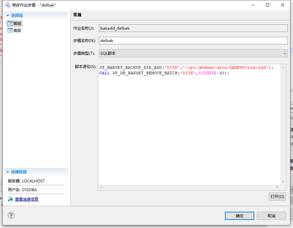Click the script editor scroll left arrow

(x=101, y=187)
